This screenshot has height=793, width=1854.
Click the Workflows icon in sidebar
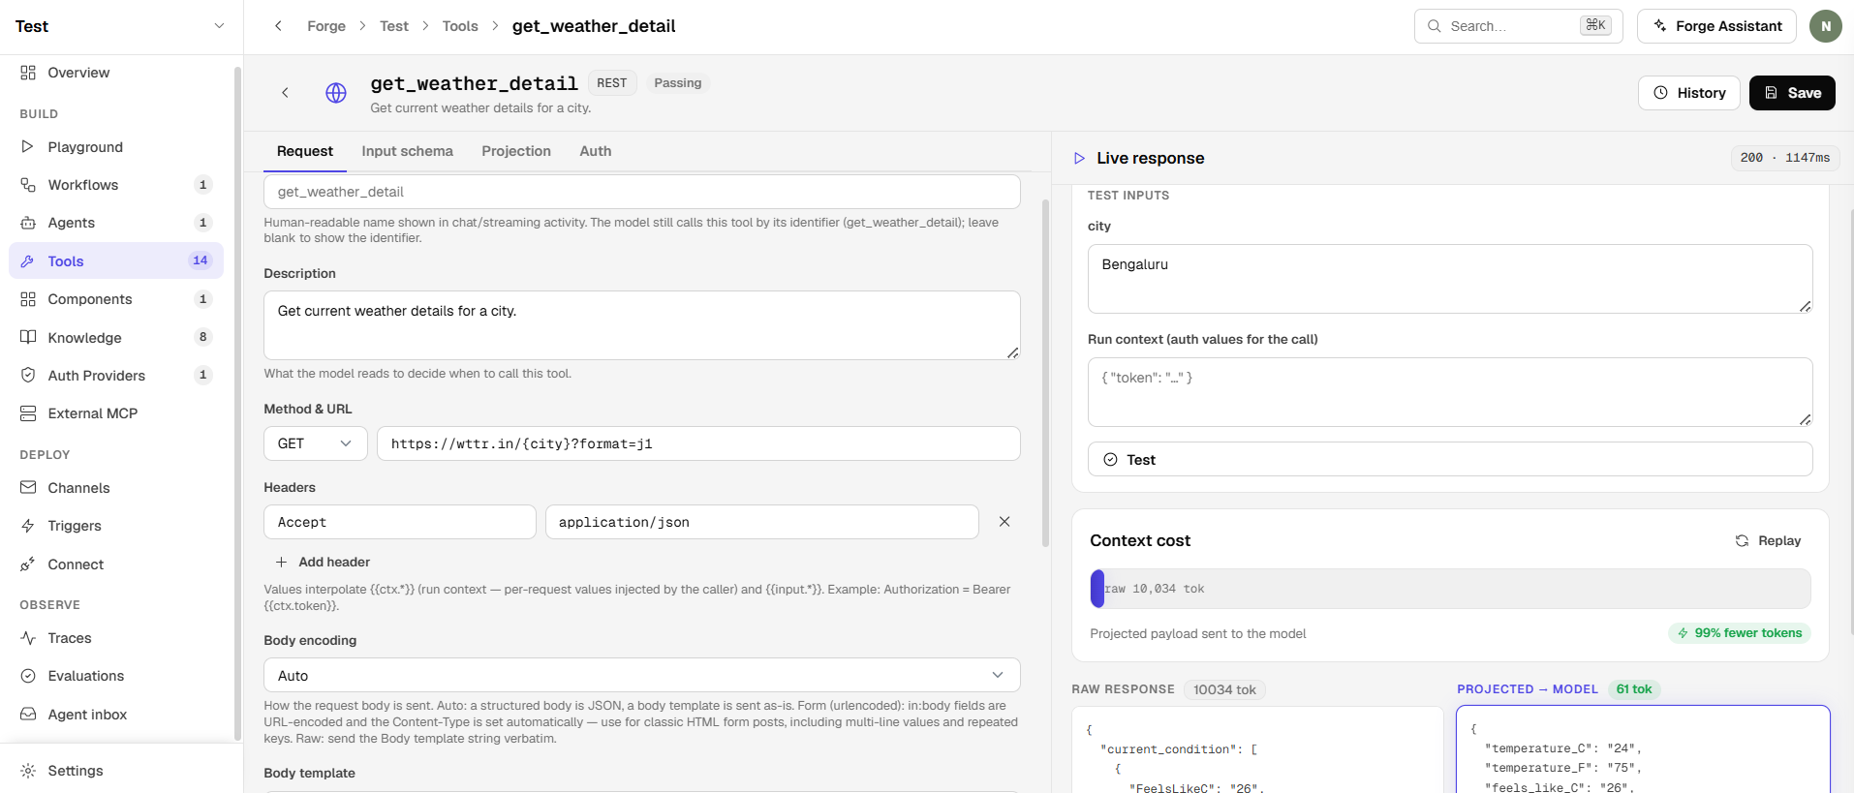28,185
